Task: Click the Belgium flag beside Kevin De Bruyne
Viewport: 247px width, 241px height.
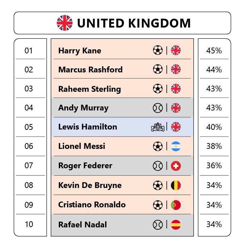Action: (x=176, y=186)
